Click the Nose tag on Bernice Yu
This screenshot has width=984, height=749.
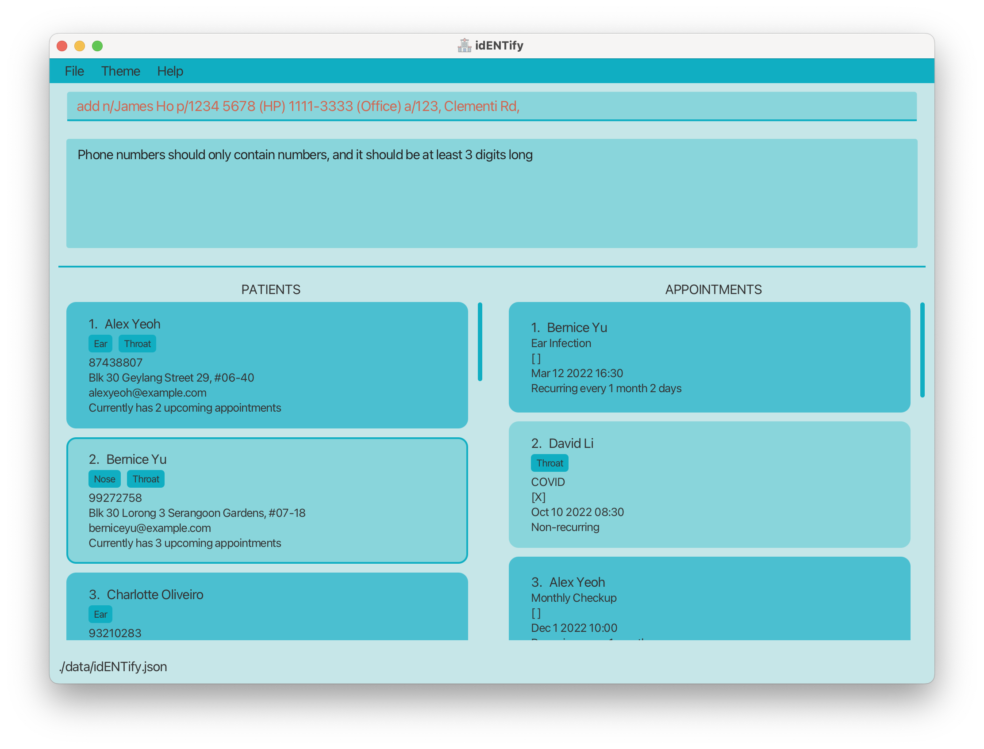pos(104,479)
